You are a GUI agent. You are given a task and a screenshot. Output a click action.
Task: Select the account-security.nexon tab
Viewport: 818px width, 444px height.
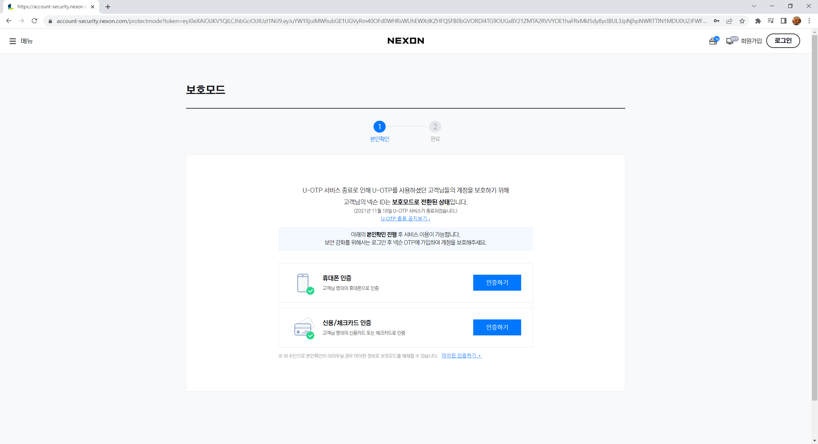pos(51,7)
